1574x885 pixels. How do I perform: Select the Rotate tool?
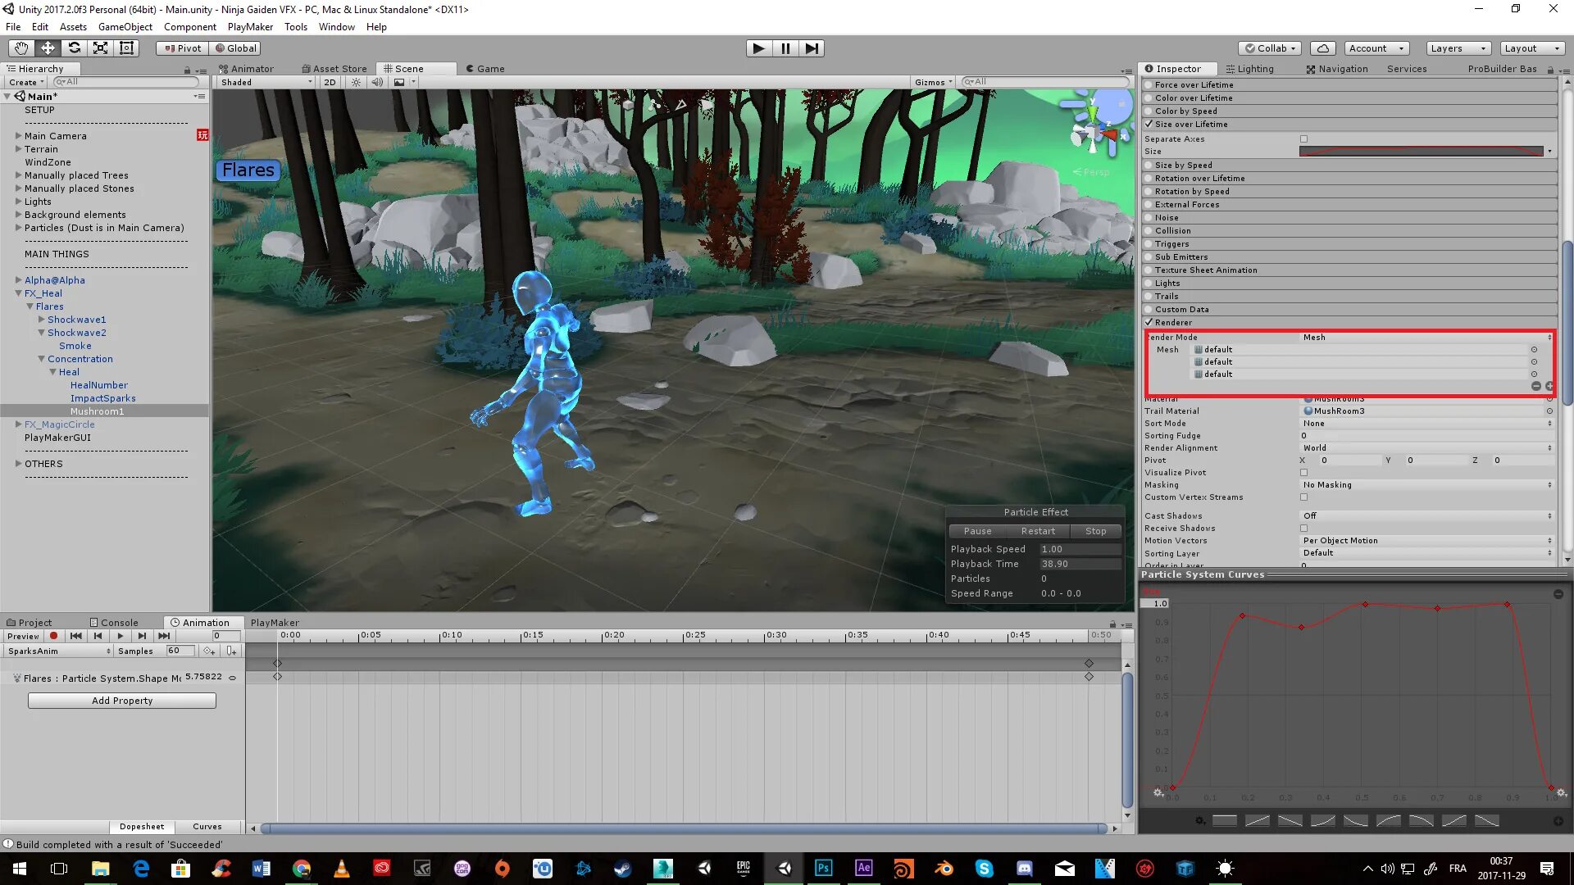click(74, 48)
